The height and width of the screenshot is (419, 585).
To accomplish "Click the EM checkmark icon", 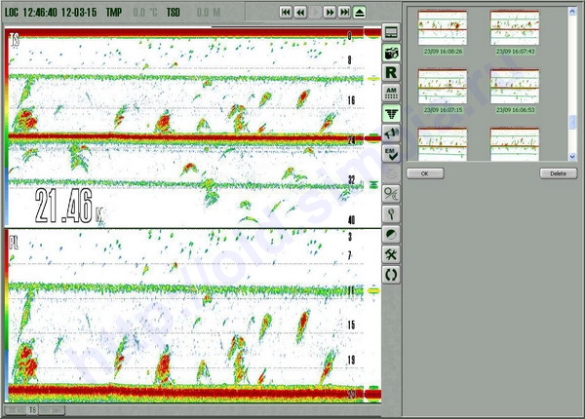I will coord(391,153).
